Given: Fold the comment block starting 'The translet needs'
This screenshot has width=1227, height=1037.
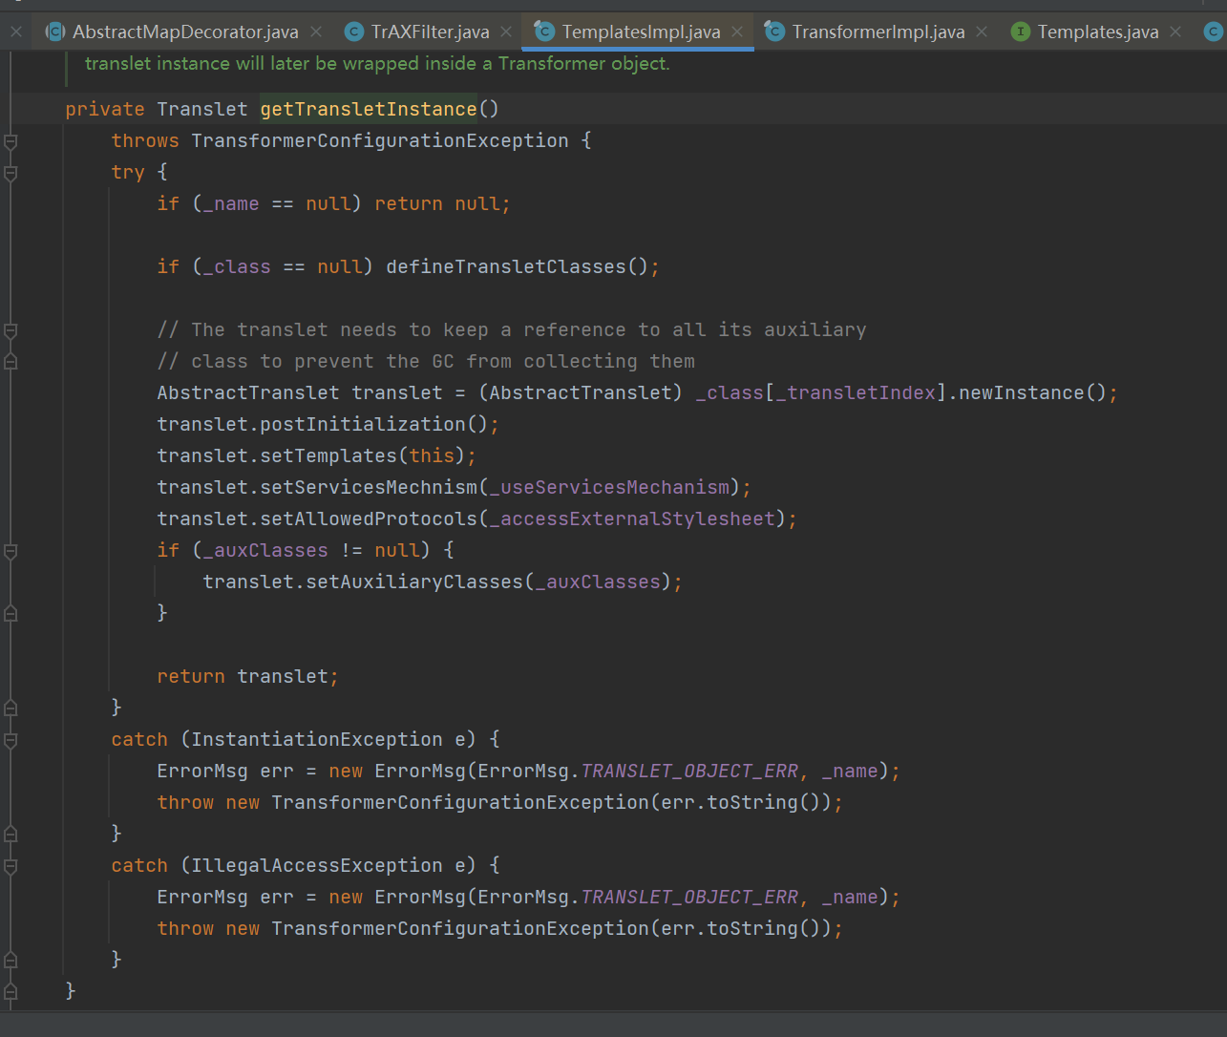Looking at the screenshot, I should [11, 330].
